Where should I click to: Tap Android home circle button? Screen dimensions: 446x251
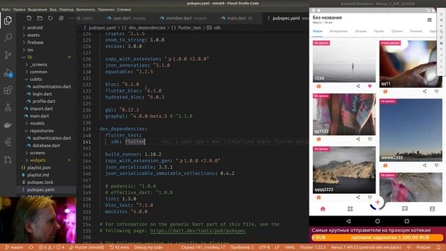[378, 221]
